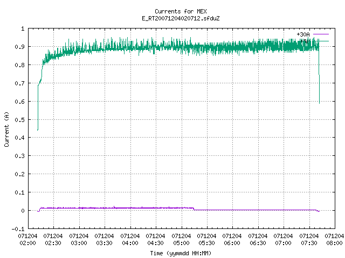Image resolution: width=345 pixels, height=258 pixels.
Task: Click the "04:00" time tick label
Action: 130,243
